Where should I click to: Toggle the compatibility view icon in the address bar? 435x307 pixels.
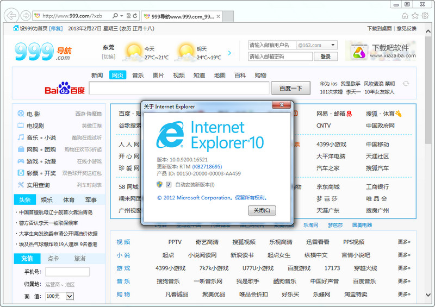128,16
